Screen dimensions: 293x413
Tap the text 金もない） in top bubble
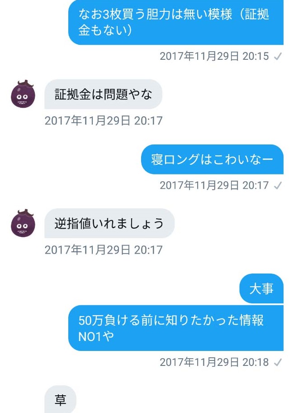click(105, 30)
